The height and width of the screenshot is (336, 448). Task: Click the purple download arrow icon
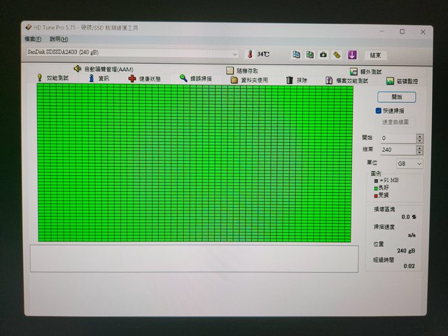pyautogui.click(x=351, y=55)
